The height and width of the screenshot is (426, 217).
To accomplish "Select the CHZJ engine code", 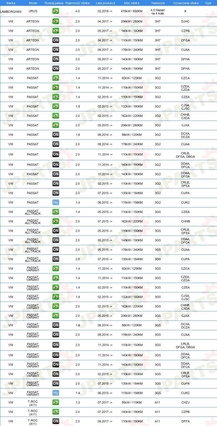I will (x=185, y=402).
